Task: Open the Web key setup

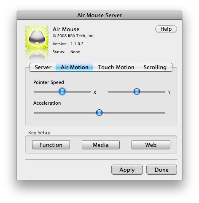Action: pyautogui.click(x=151, y=145)
